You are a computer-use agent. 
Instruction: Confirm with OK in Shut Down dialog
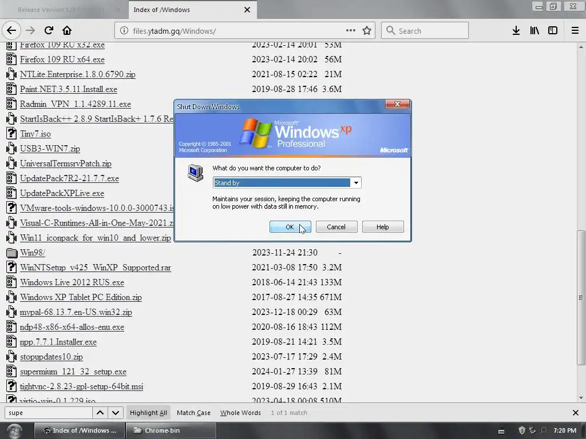290,226
